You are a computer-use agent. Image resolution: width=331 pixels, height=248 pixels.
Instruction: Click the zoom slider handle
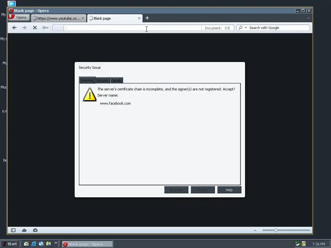click(276, 230)
